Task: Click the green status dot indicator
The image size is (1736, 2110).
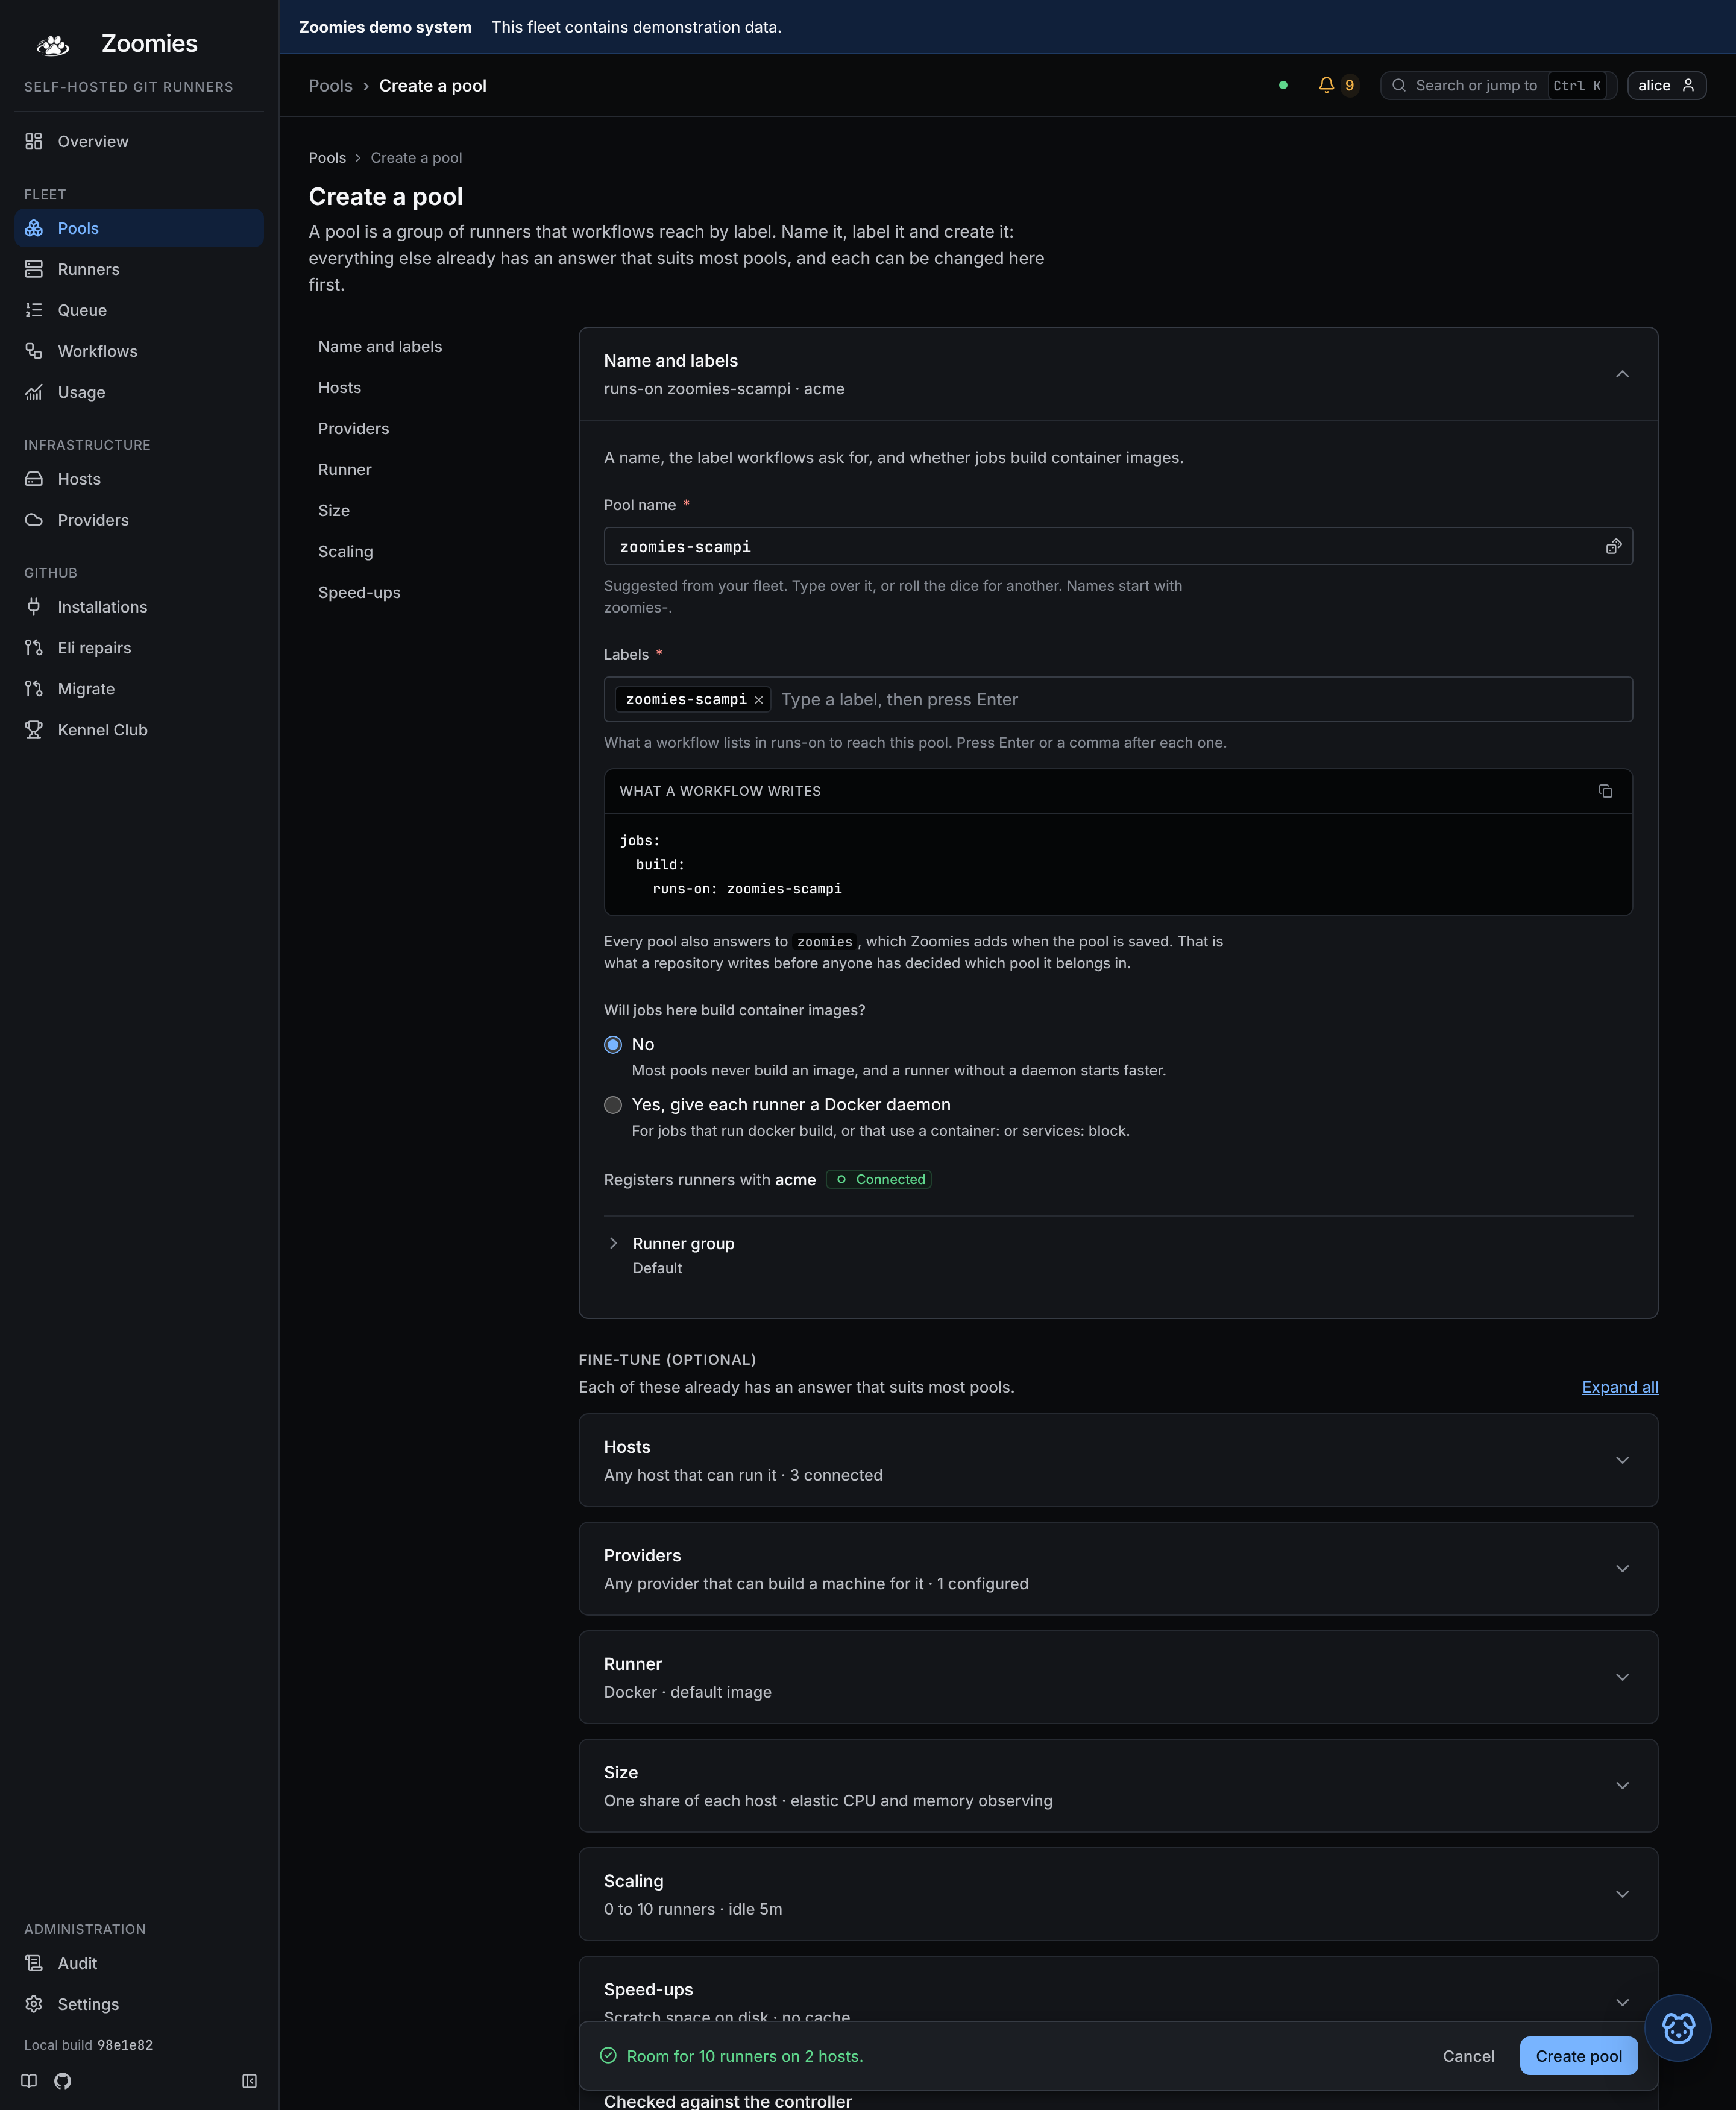Action: (x=1283, y=85)
